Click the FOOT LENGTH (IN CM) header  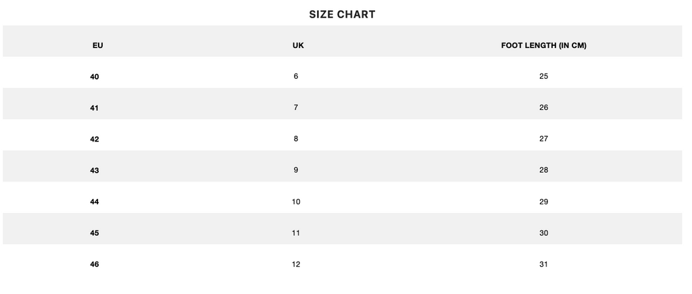[x=544, y=45]
